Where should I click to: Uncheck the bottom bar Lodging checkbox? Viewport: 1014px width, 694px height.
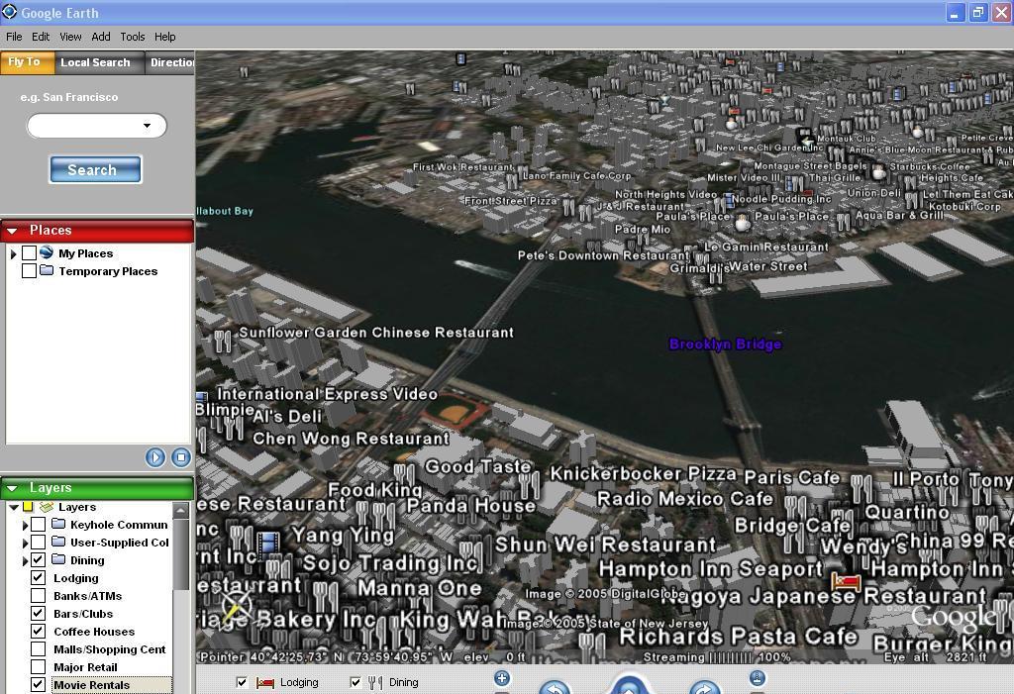242,682
